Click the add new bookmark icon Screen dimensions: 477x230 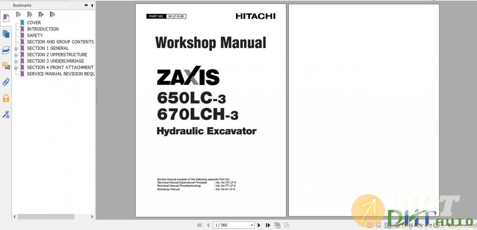pos(30,15)
